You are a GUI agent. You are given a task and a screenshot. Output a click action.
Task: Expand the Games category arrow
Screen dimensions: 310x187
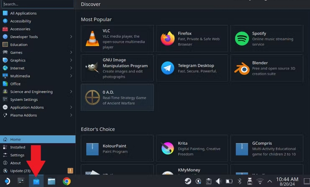pyautogui.click(x=71, y=52)
